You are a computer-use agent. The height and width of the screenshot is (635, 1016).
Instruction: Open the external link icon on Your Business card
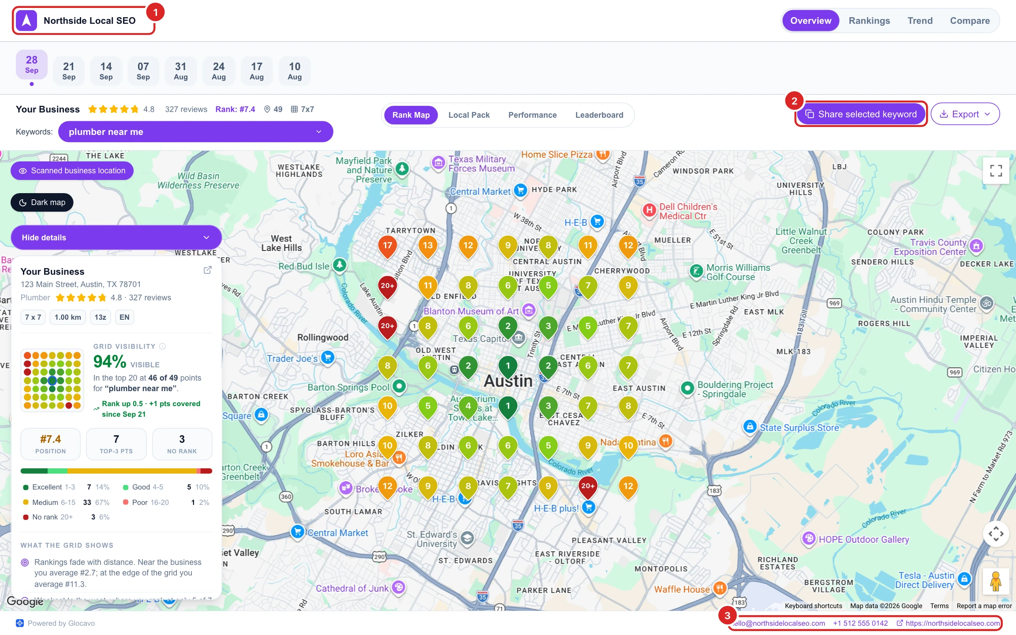coord(207,270)
